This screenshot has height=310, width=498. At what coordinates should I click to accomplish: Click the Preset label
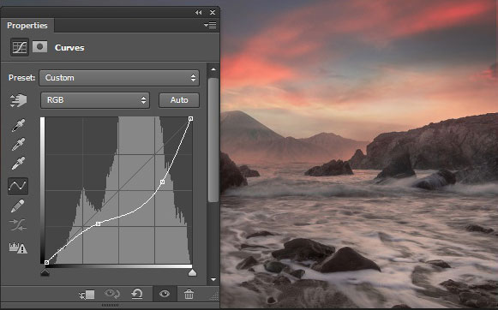[21, 78]
